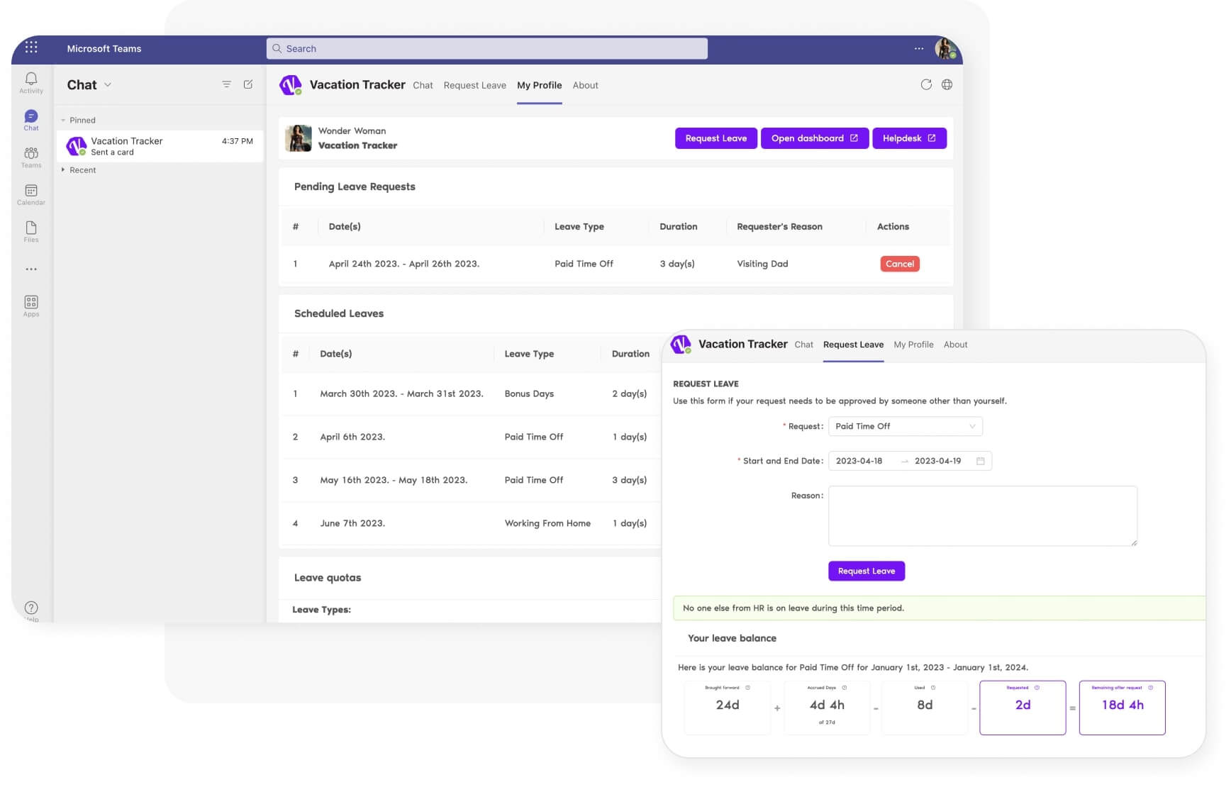Click the Search box in Teams
This screenshot has width=1231, height=787.
487,48
